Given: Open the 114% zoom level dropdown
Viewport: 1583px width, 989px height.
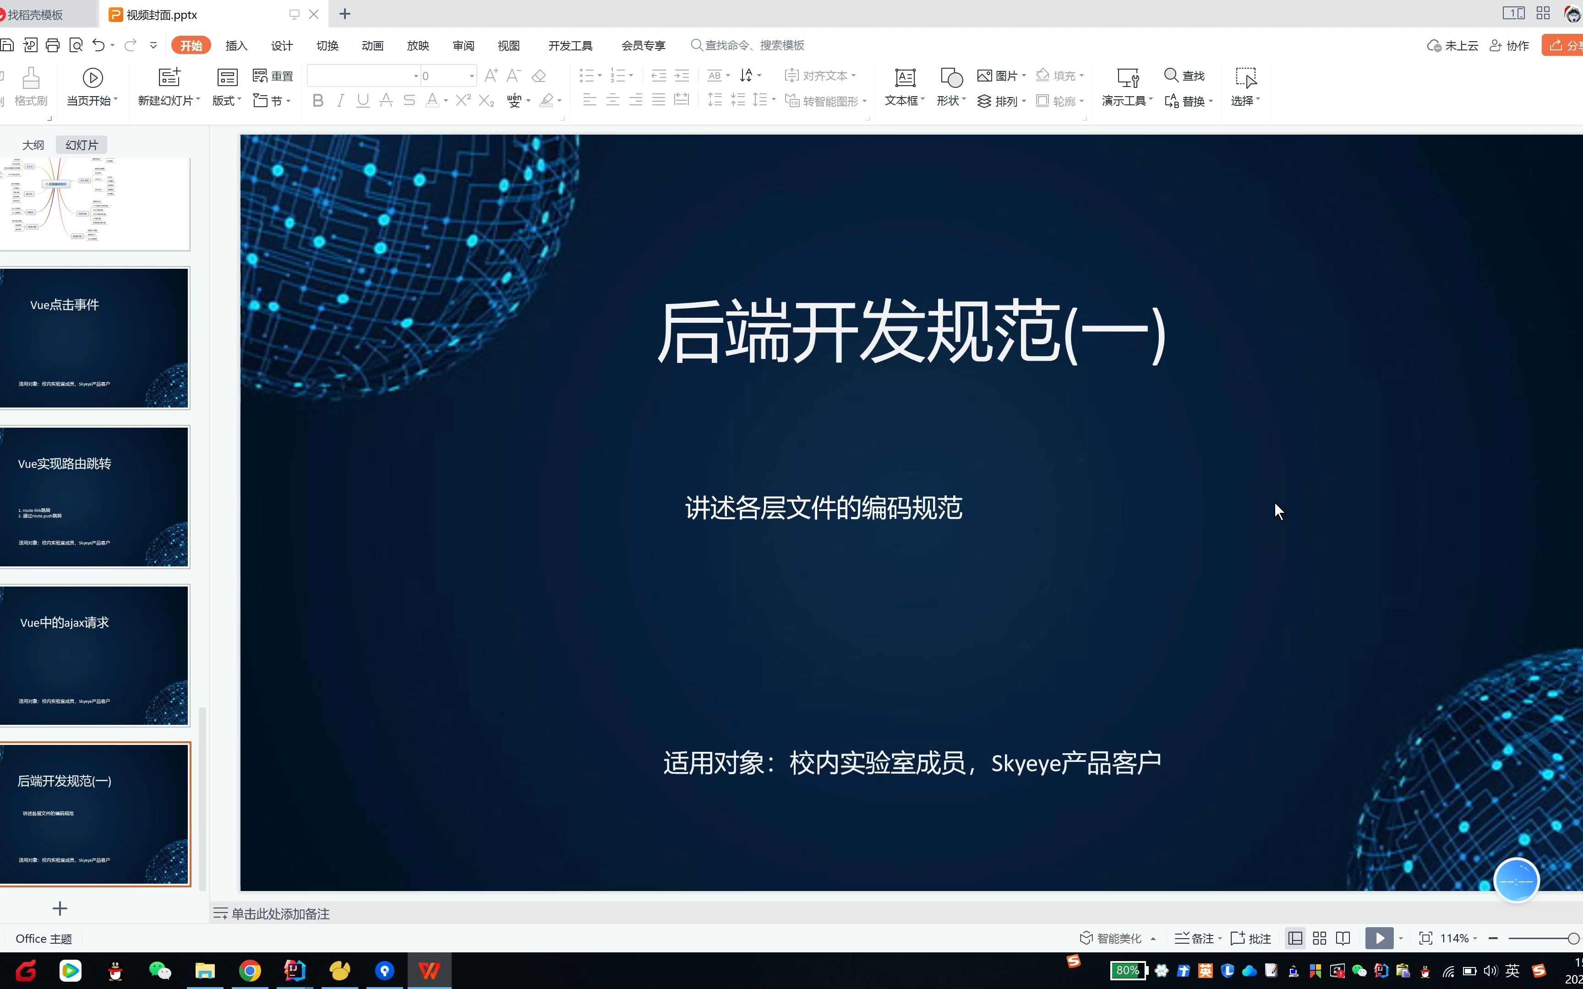Looking at the screenshot, I should [x=1459, y=938].
